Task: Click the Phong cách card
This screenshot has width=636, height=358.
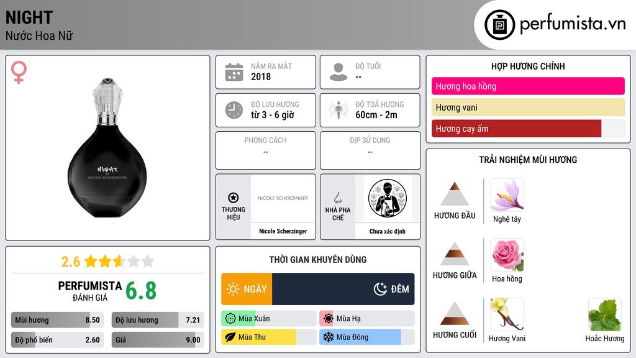Action: tap(266, 150)
